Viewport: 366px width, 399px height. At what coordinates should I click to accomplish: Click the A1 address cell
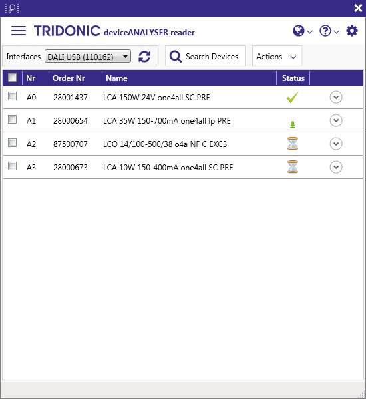[31, 120]
